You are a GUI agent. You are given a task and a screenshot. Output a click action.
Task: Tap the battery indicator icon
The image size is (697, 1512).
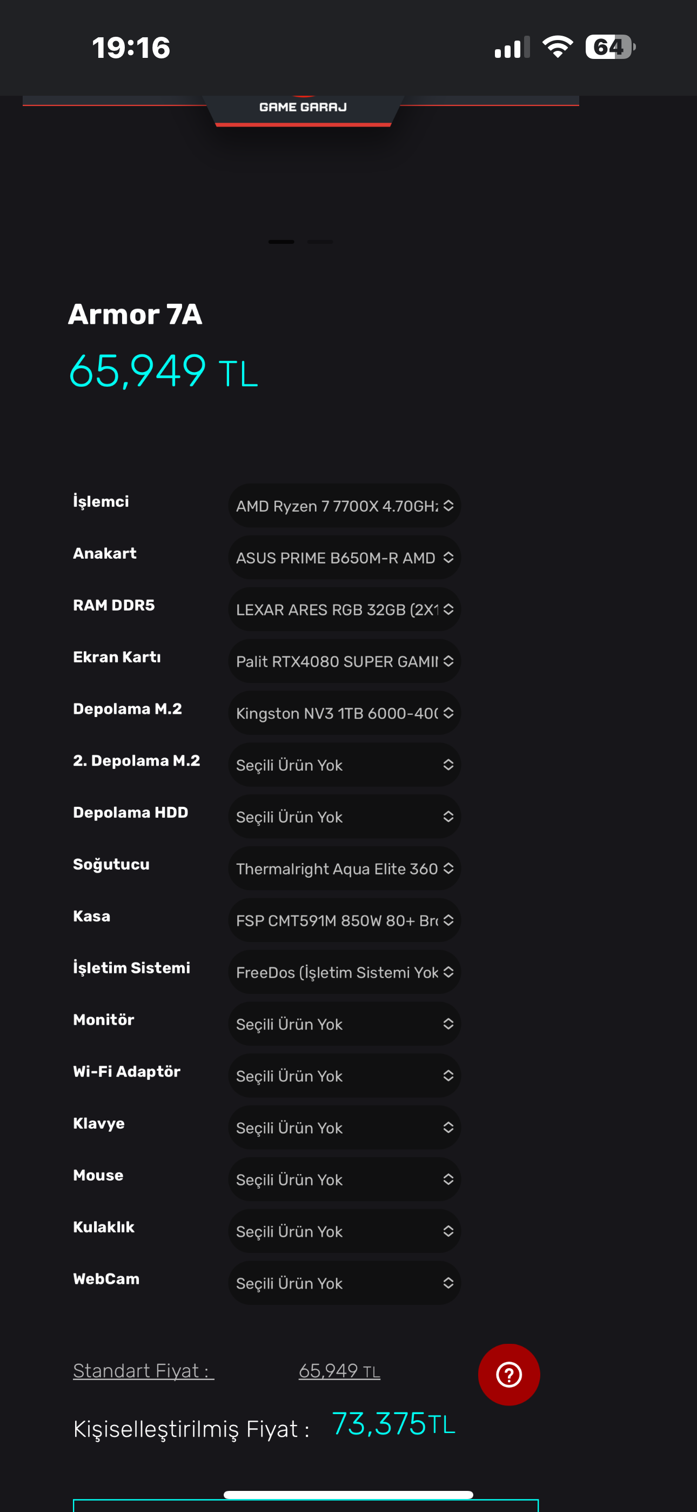point(610,47)
